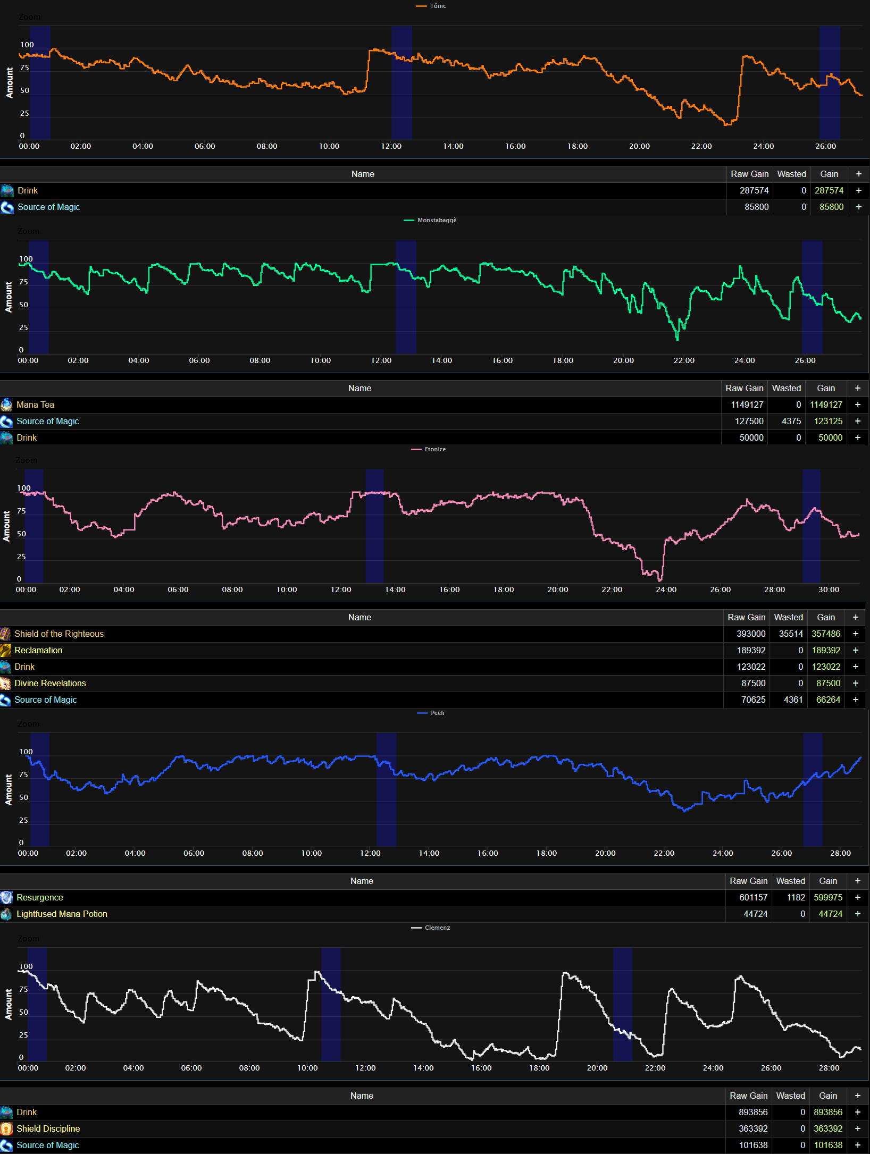Screen dimensions: 870x1154
Task: Expand the Divine Revelations row
Action: pos(855,684)
